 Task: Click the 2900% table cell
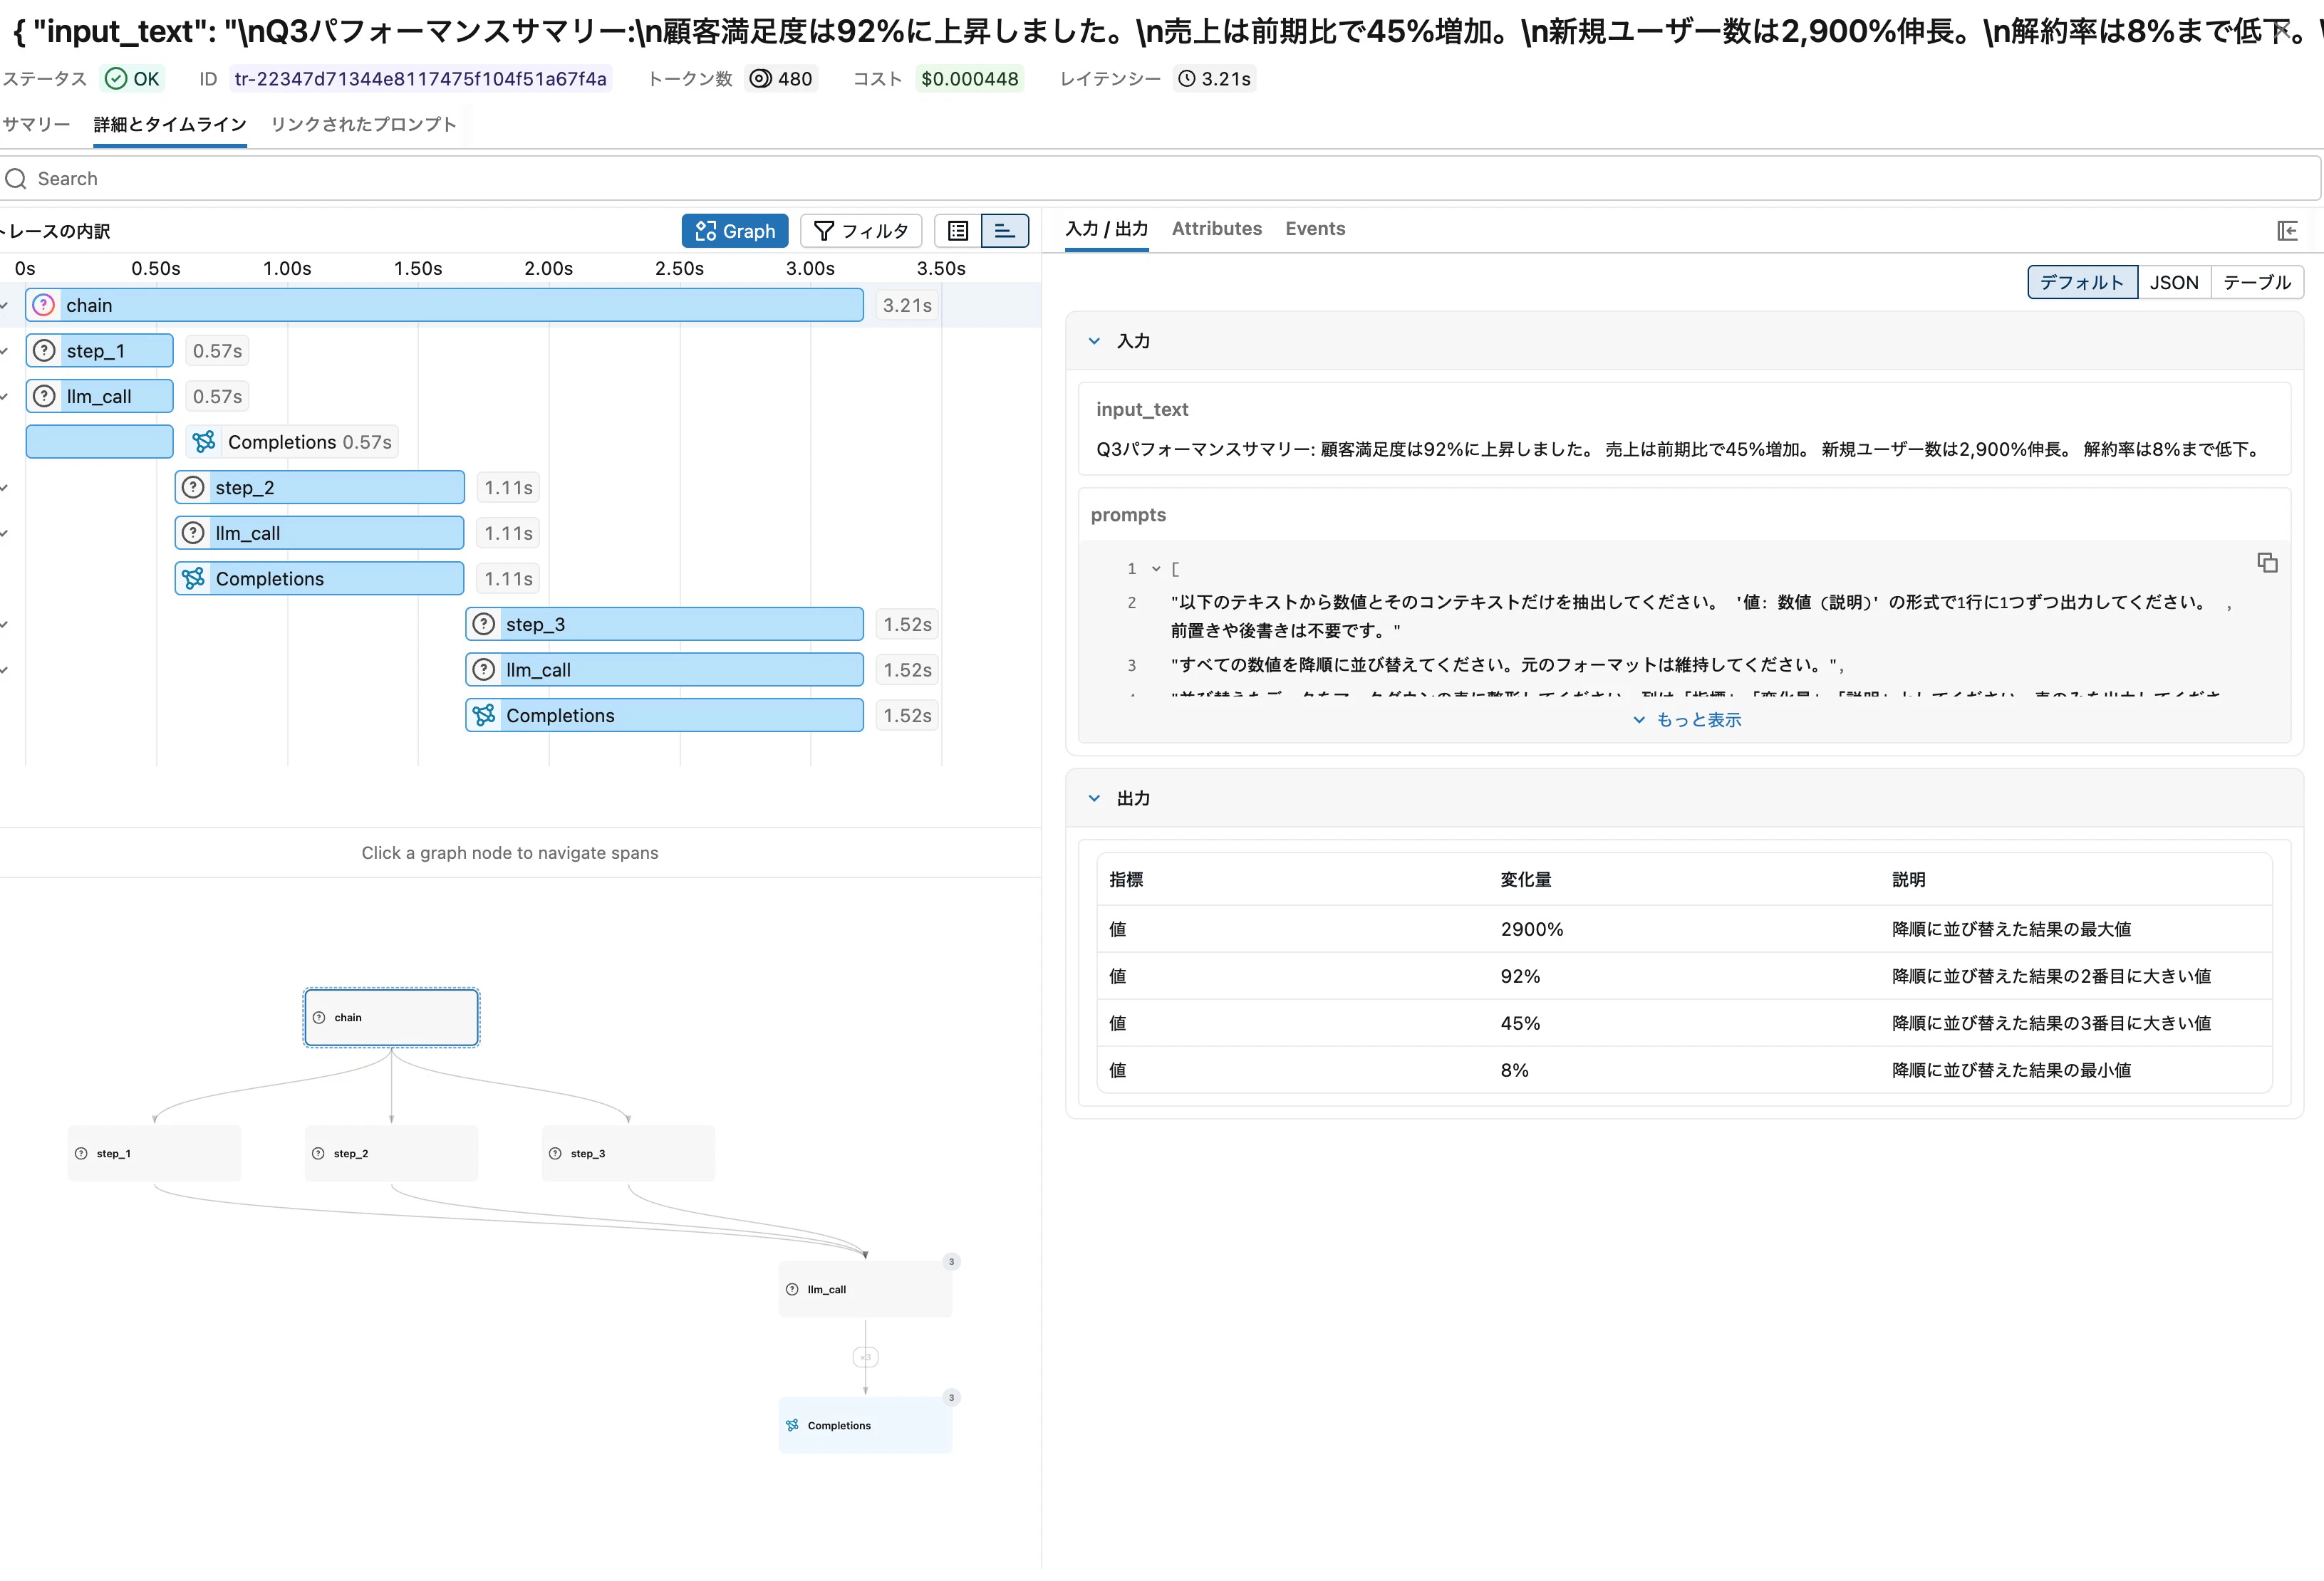[x=1531, y=929]
